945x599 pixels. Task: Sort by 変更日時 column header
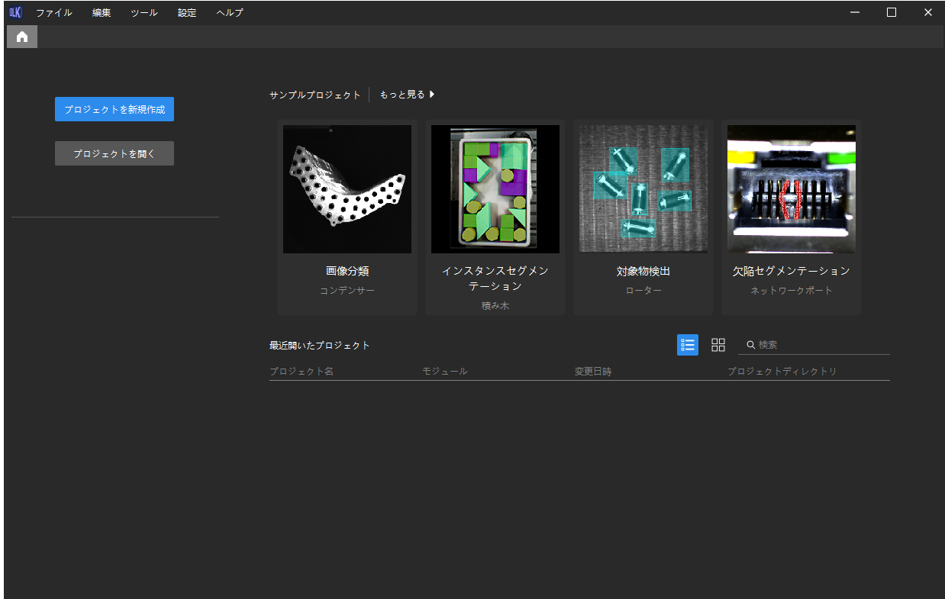click(x=593, y=372)
